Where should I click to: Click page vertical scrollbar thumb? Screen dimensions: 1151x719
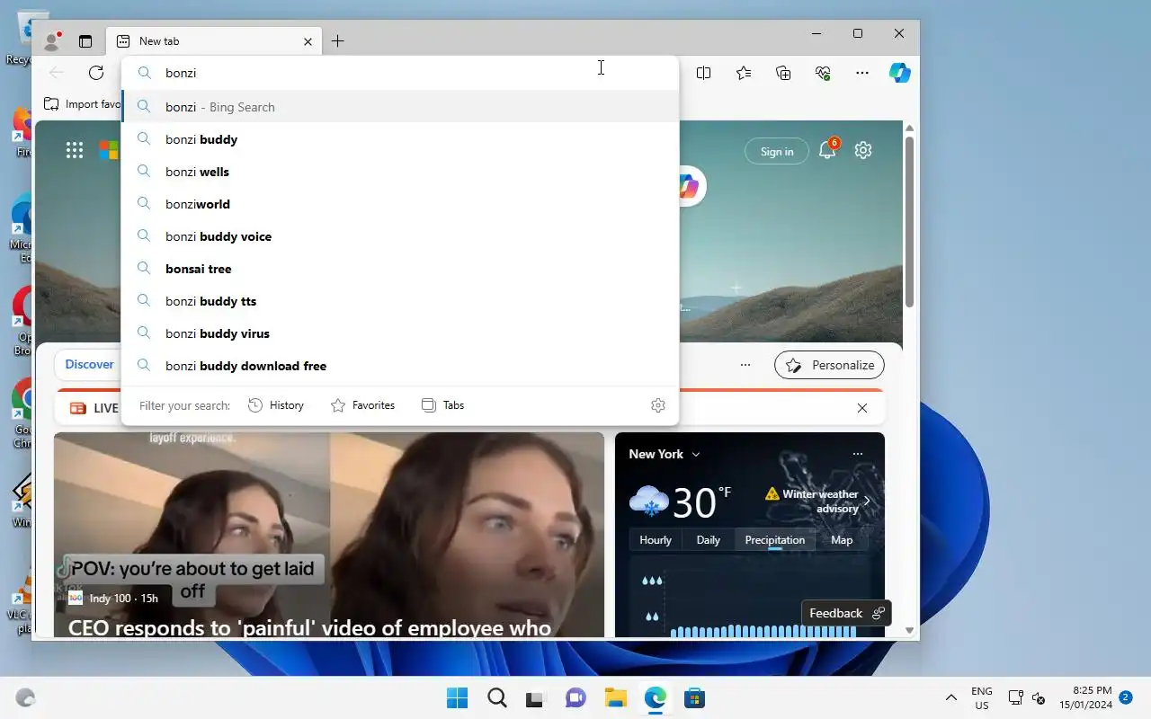tap(909, 221)
